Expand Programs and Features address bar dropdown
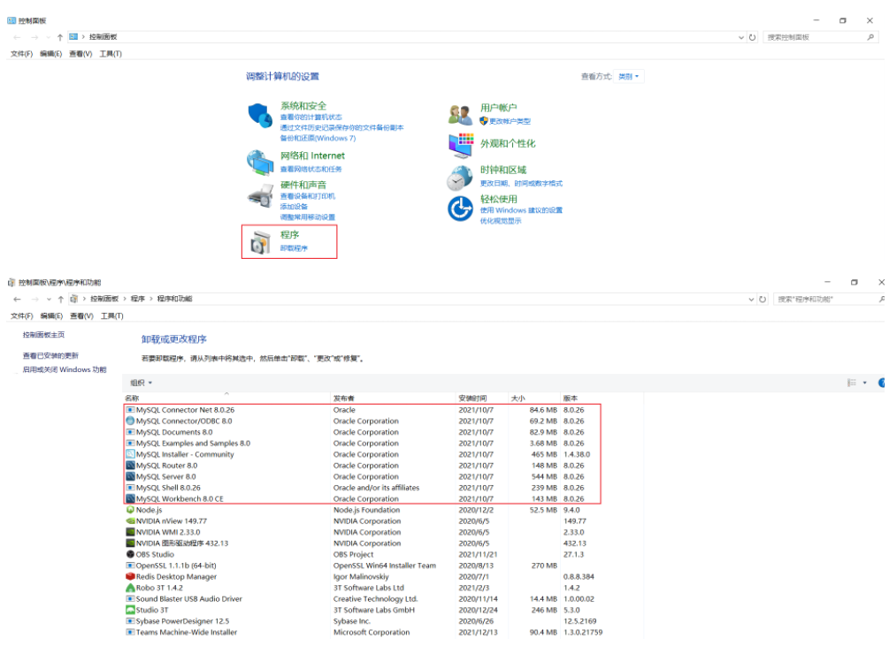 tap(751, 299)
